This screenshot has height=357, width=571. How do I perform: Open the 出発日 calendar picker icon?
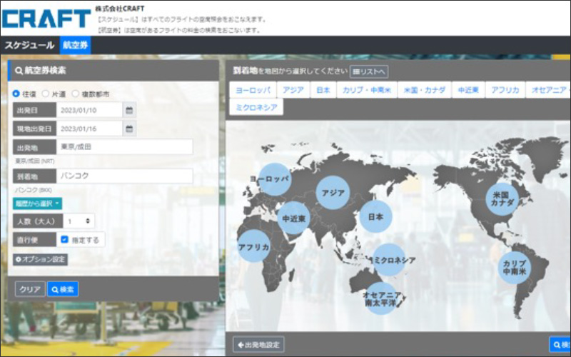pyautogui.click(x=129, y=110)
